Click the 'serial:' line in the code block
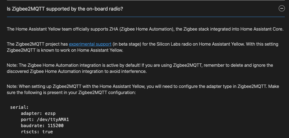The width and height of the screenshot is (289, 138). (19, 107)
